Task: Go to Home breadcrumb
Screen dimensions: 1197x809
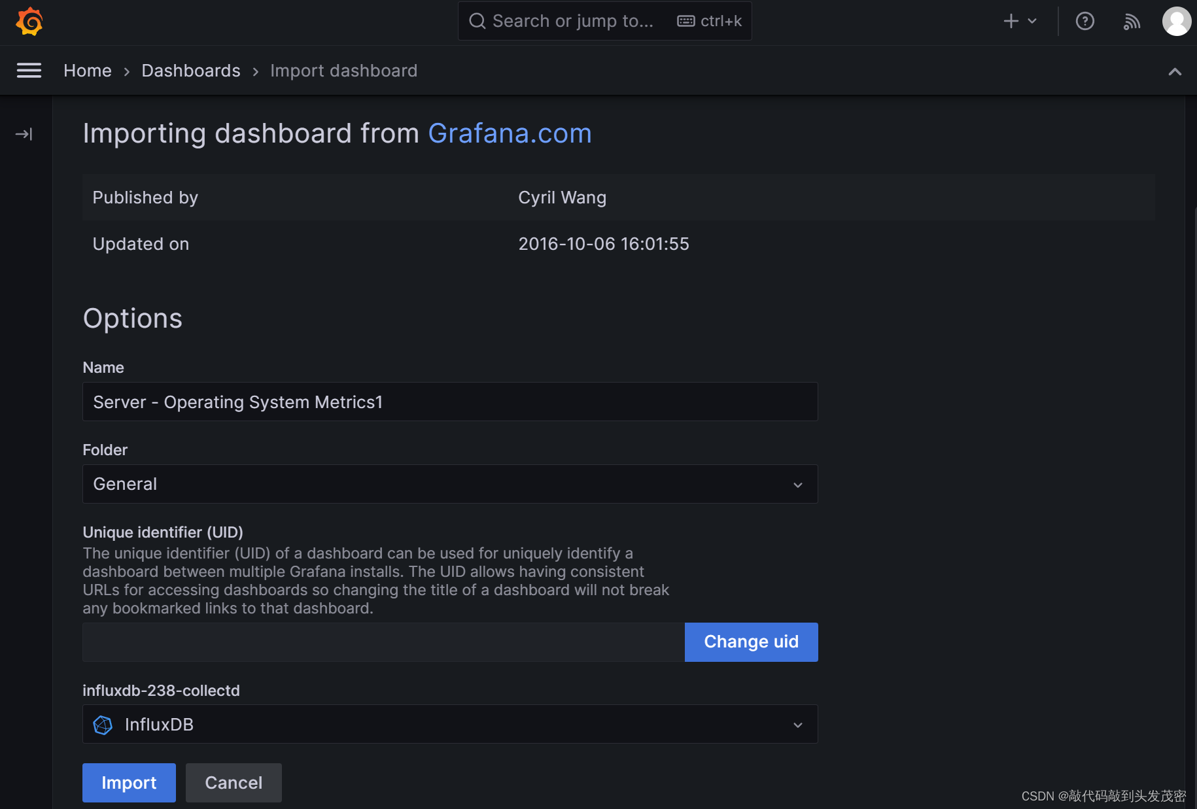Action: coord(88,71)
